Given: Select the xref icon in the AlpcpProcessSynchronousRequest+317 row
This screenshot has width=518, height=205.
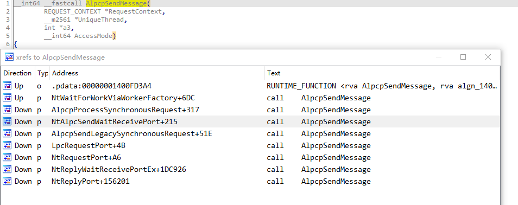Looking at the screenshot, I should pos(7,110).
